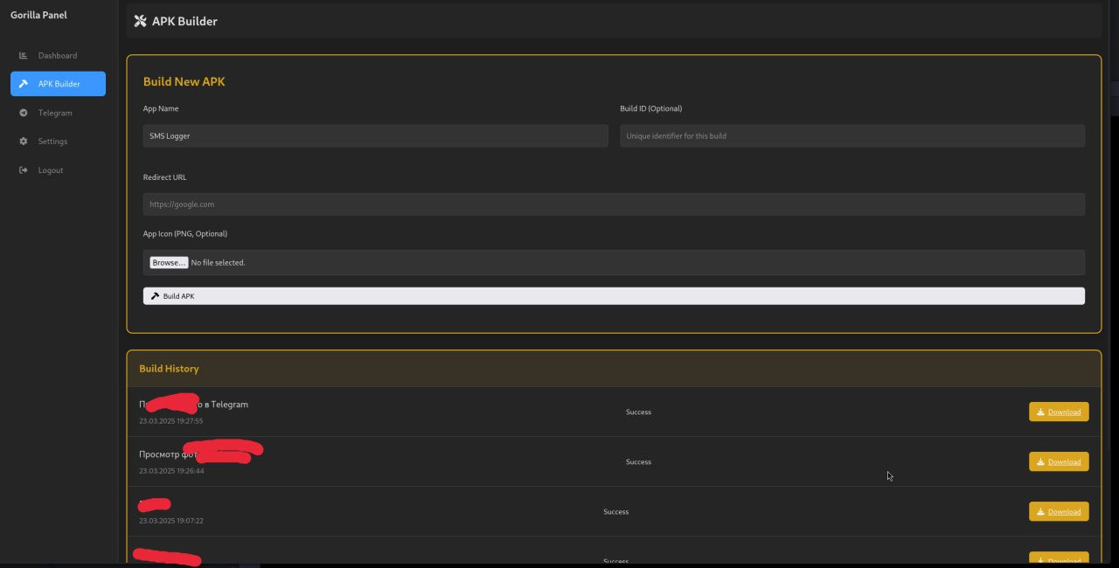This screenshot has height=568, width=1119.
Task: Select the hammer icon beside APK Builder in sidebar
Action: pyautogui.click(x=24, y=84)
